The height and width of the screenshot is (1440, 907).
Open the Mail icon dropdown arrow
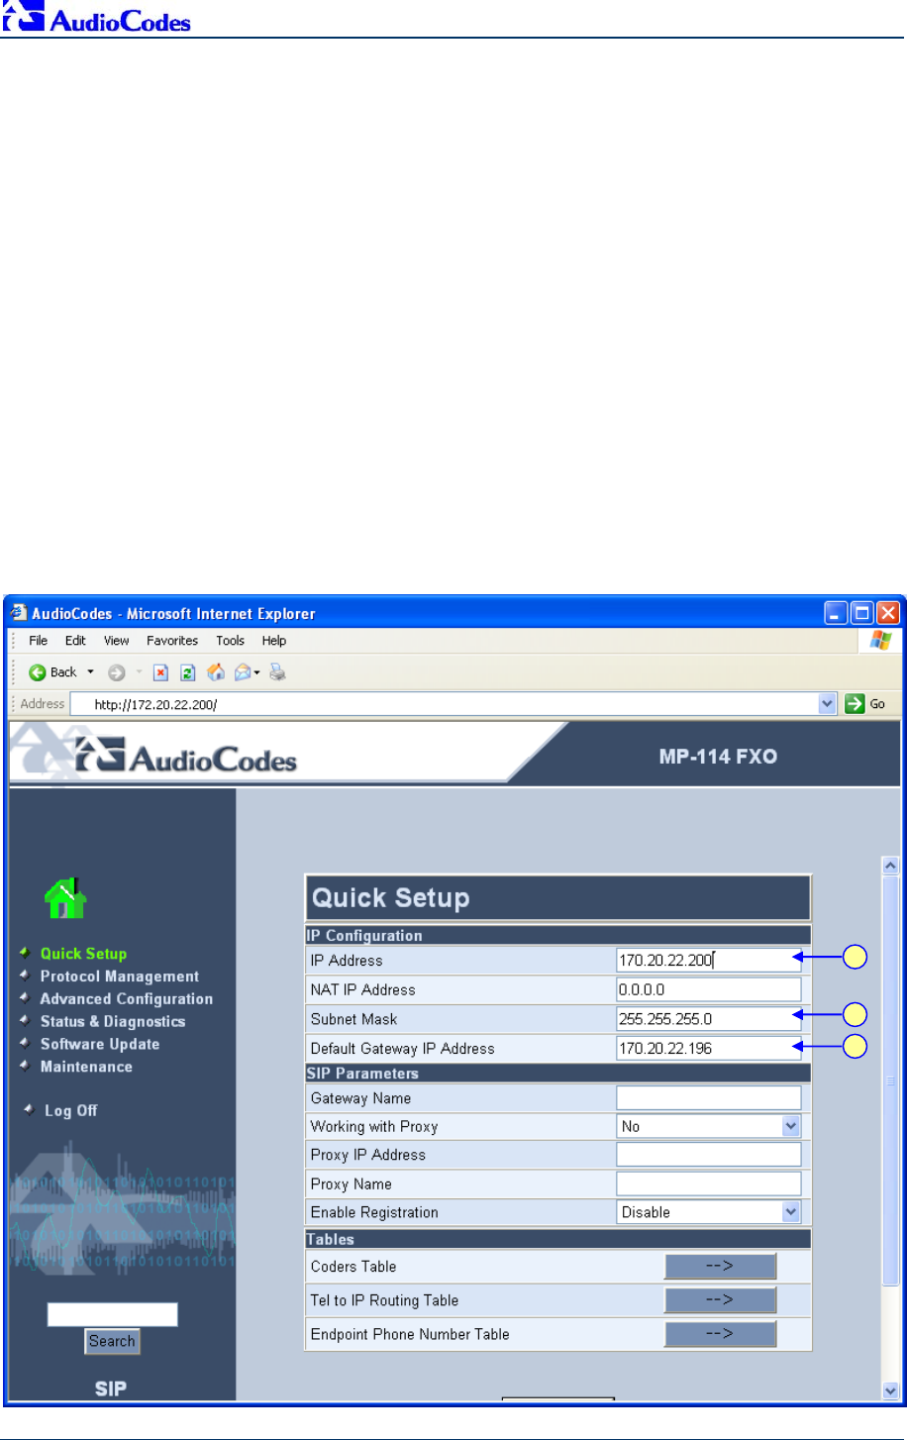tap(256, 673)
